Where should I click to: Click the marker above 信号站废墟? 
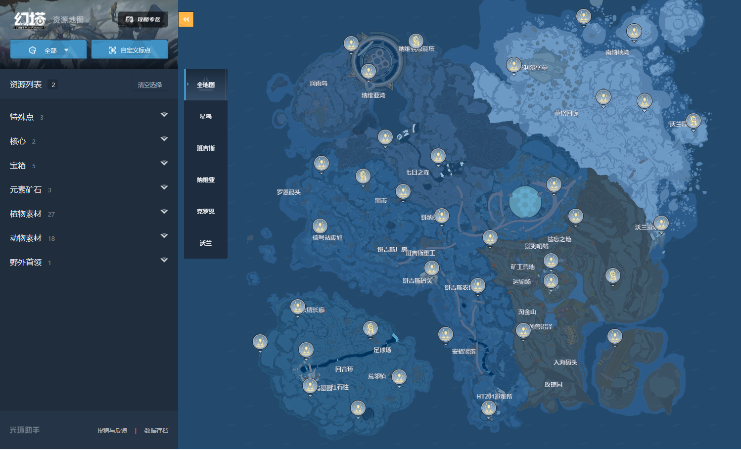[x=320, y=227]
